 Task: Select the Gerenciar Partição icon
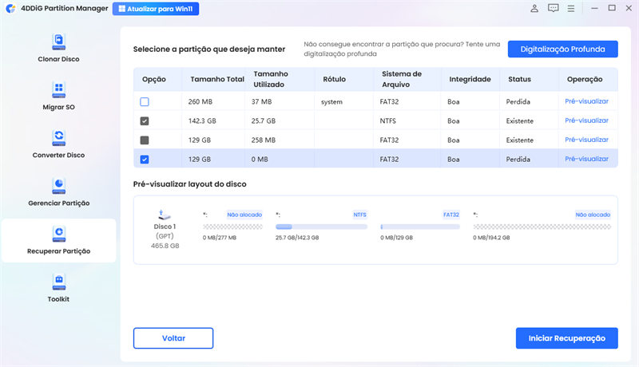58,185
